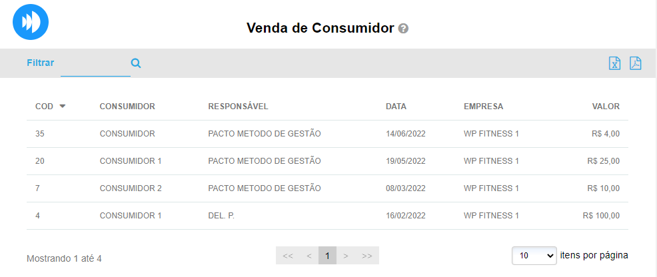Click the Filtrar text input field
The image size is (657, 277).
(95, 64)
